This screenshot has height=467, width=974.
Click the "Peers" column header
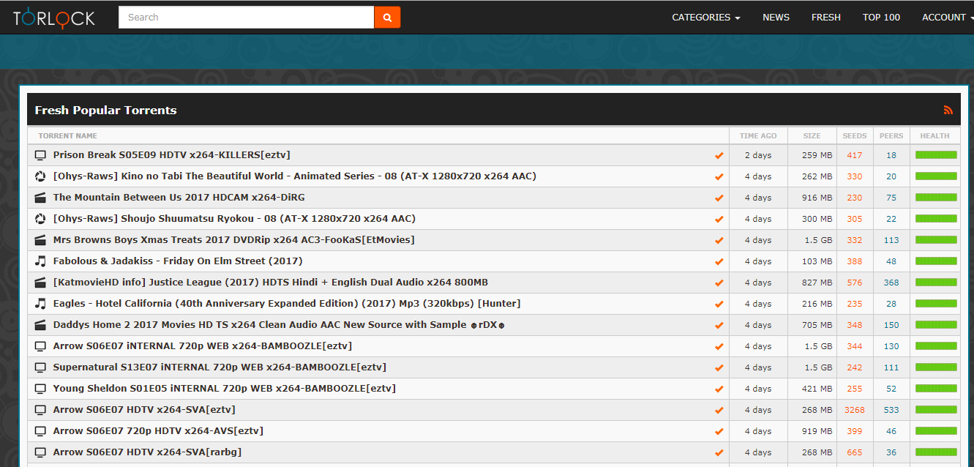tap(891, 136)
